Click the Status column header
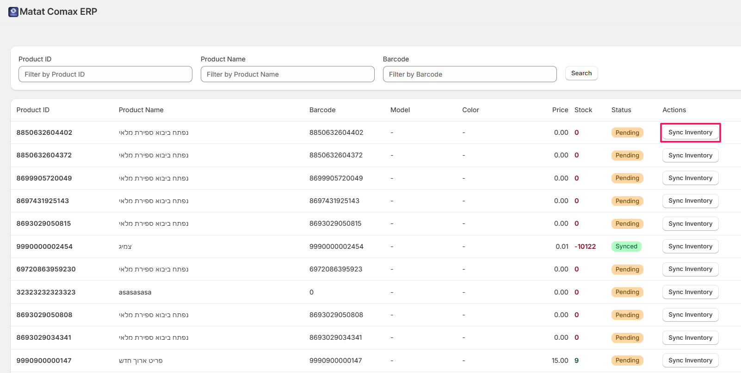This screenshot has height=373, width=741. point(621,110)
